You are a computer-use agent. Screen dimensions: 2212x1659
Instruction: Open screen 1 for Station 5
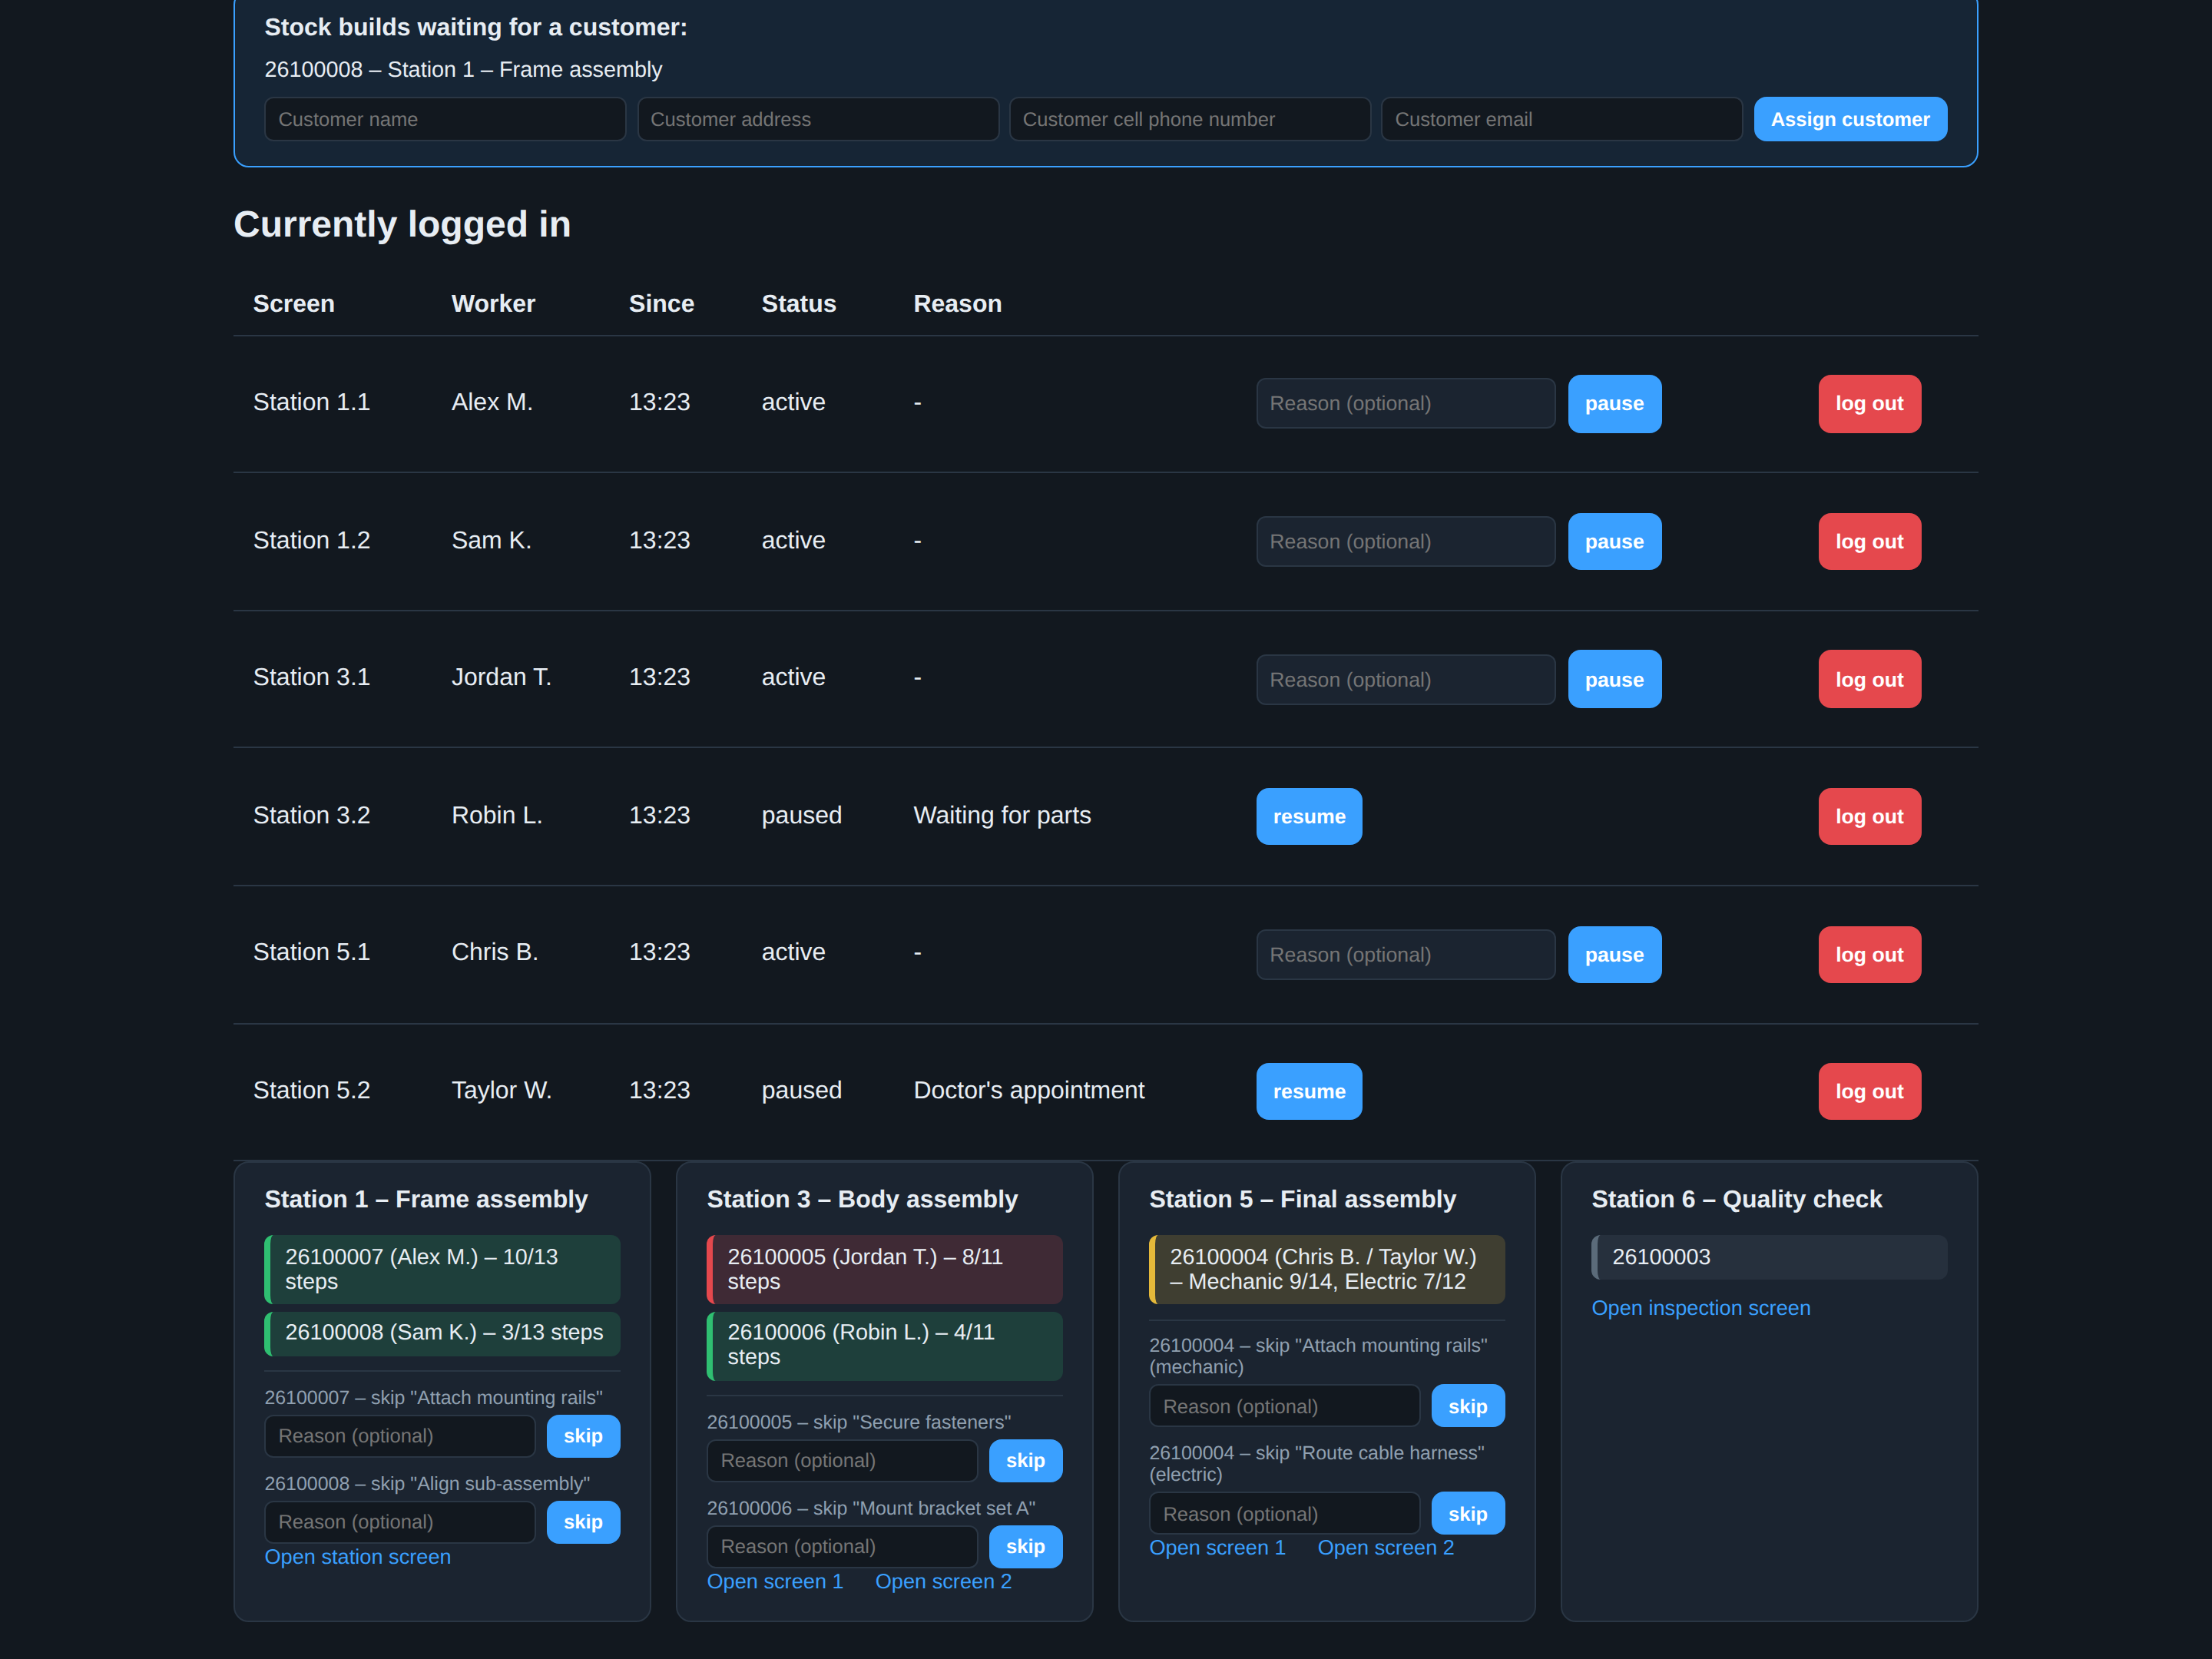1217,1548
